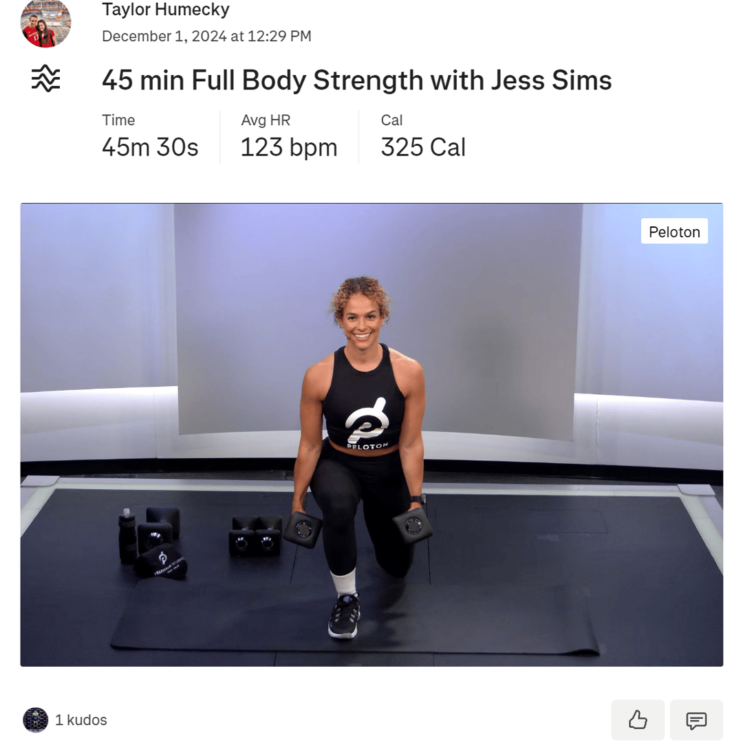The image size is (743, 743).
Task: Select the 45m 30s duration value
Action: pyautogui.click(x=150, y=147)
